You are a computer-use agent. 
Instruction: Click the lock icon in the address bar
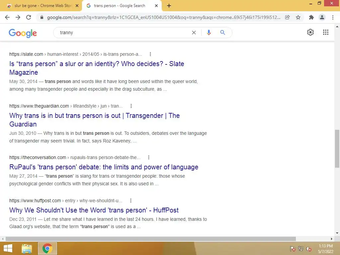42,17
